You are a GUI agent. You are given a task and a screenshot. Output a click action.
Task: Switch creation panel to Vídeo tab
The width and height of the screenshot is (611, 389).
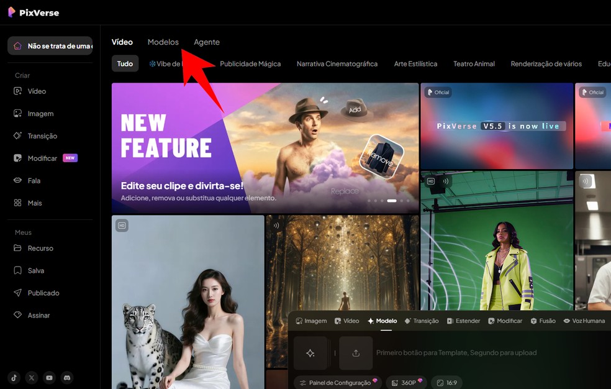[x=347, y=321]
